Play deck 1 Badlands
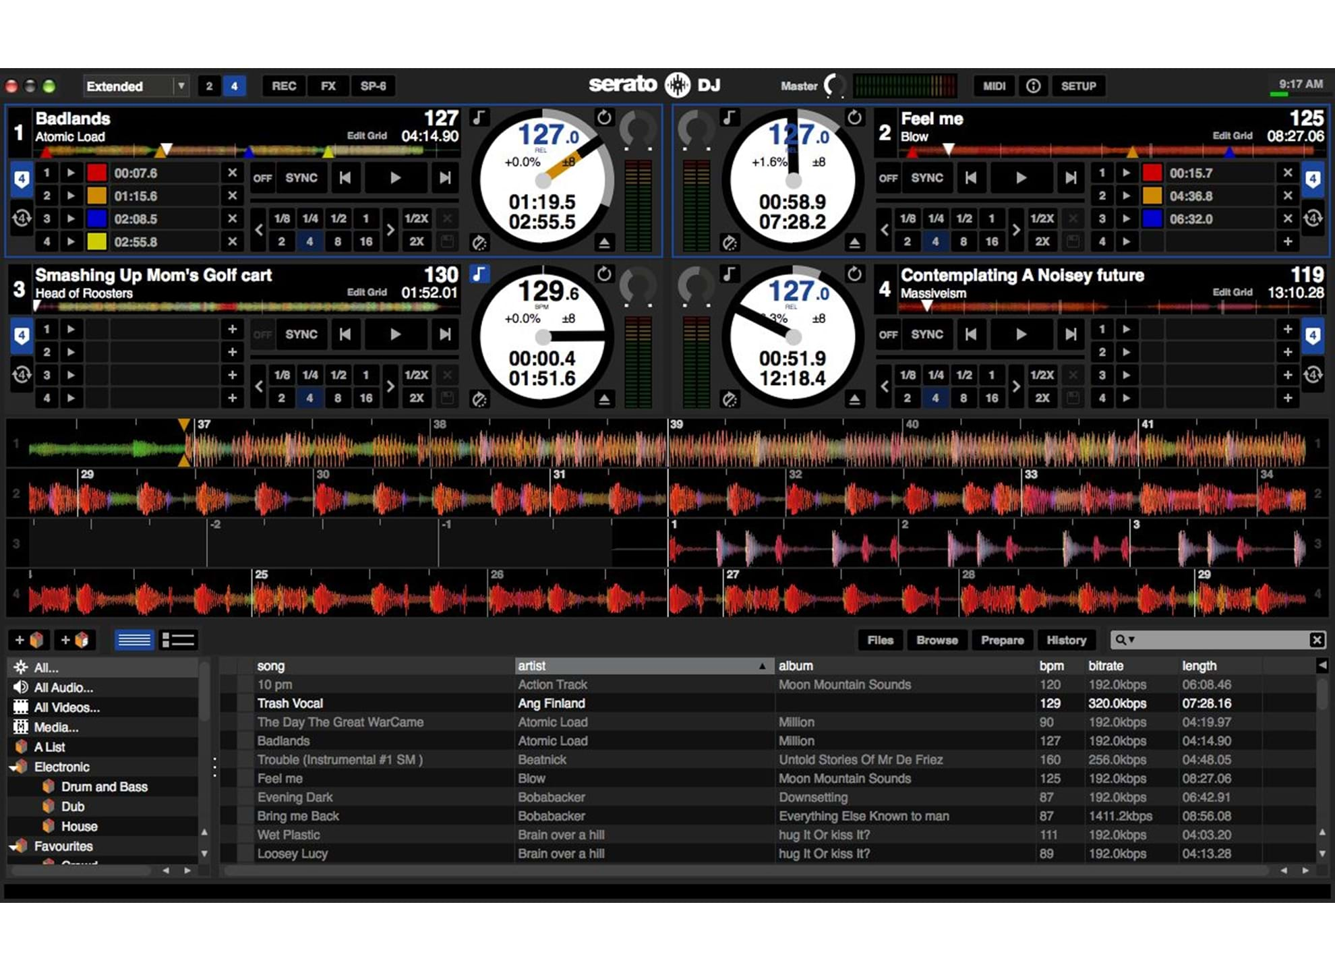The image size is (1335, 971). (396, 178)
